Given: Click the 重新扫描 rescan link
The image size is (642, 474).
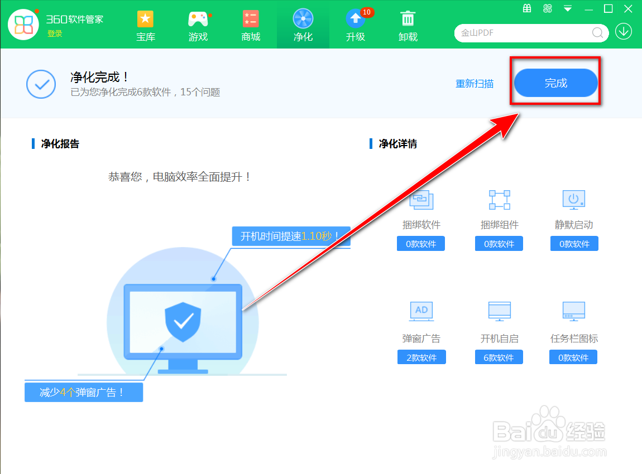Looking at the screenshot, I should pos(474,83).
